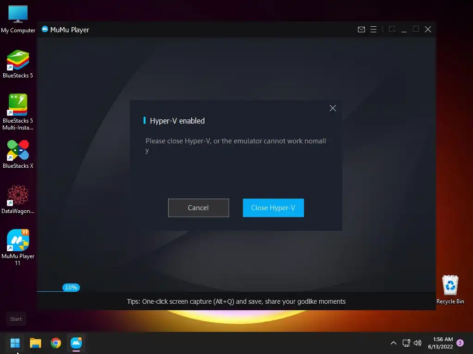Show hidden system tray icons
The width and height of the screenshot is (473, 354).
[x=394, y=343]
